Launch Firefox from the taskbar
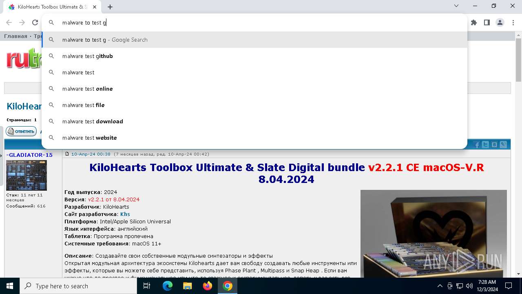The image size is (522, 294). click(x=208, y=286)
